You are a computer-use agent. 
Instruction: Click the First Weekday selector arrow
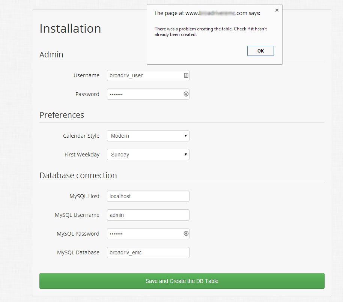[x=185, y=155]
